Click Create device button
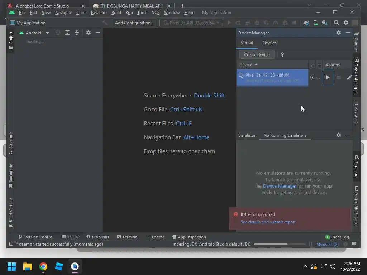This screenshot has height=275, width=367. coord(257,54)
